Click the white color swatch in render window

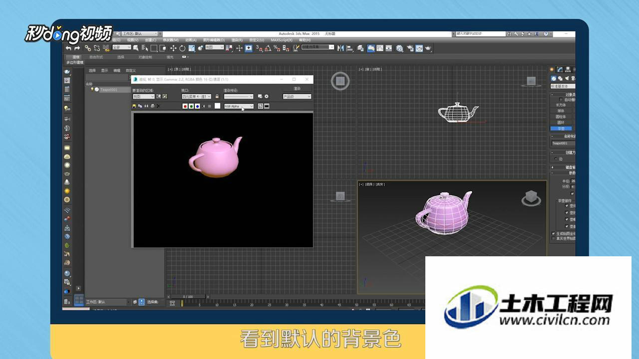click(218, 106)
